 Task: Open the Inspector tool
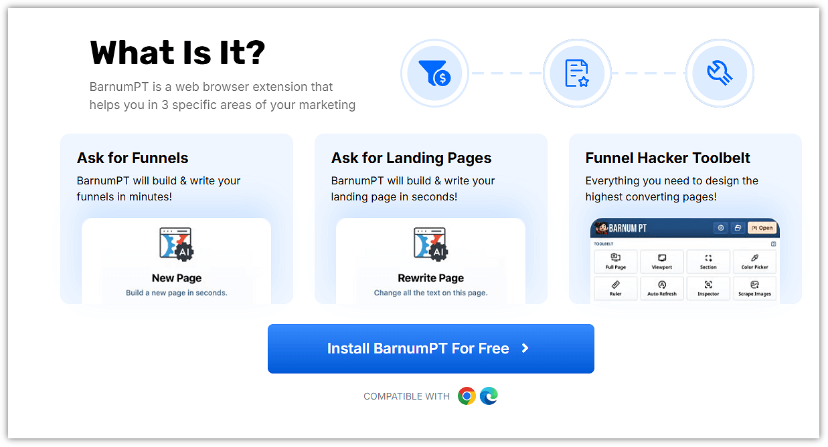point(708,288)
